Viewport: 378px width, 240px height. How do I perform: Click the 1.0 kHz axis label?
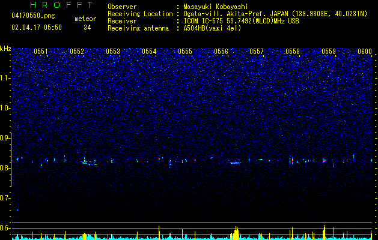[x=5, y=109]
